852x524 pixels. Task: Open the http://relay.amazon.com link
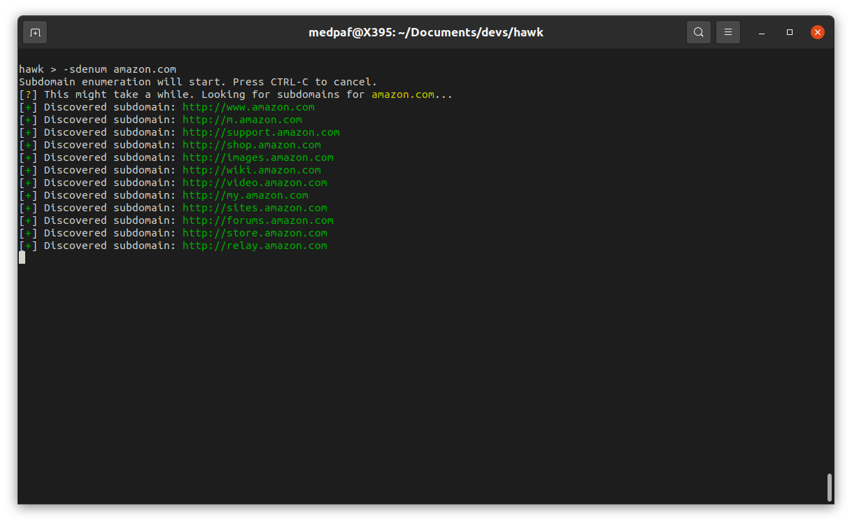[x=255, y=246]
